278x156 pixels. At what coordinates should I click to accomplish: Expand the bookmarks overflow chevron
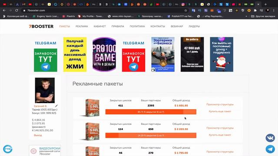coord(246,16)
